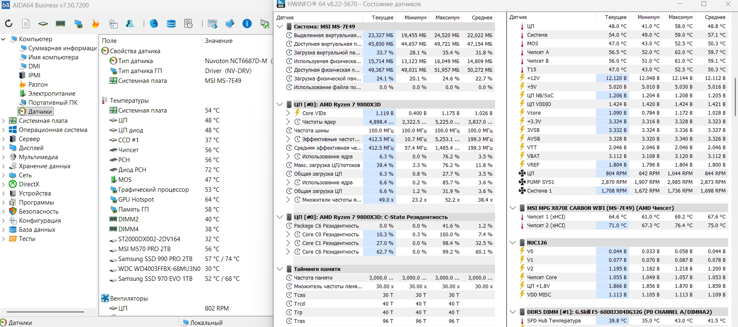
Task: Select the Чипсет 2 (xHCI) row
Action: click(x=622, y=225)
